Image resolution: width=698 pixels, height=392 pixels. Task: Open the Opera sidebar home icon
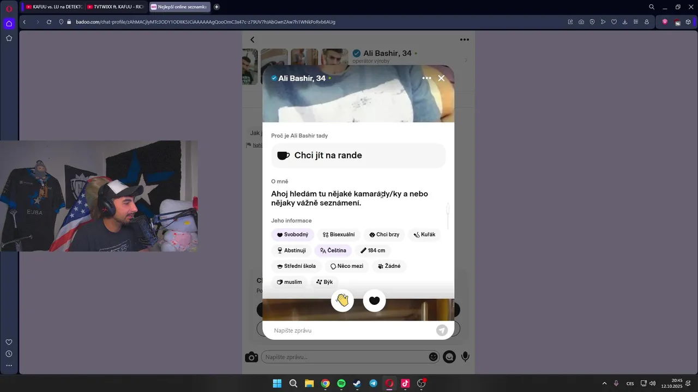[x=9, y=23]
